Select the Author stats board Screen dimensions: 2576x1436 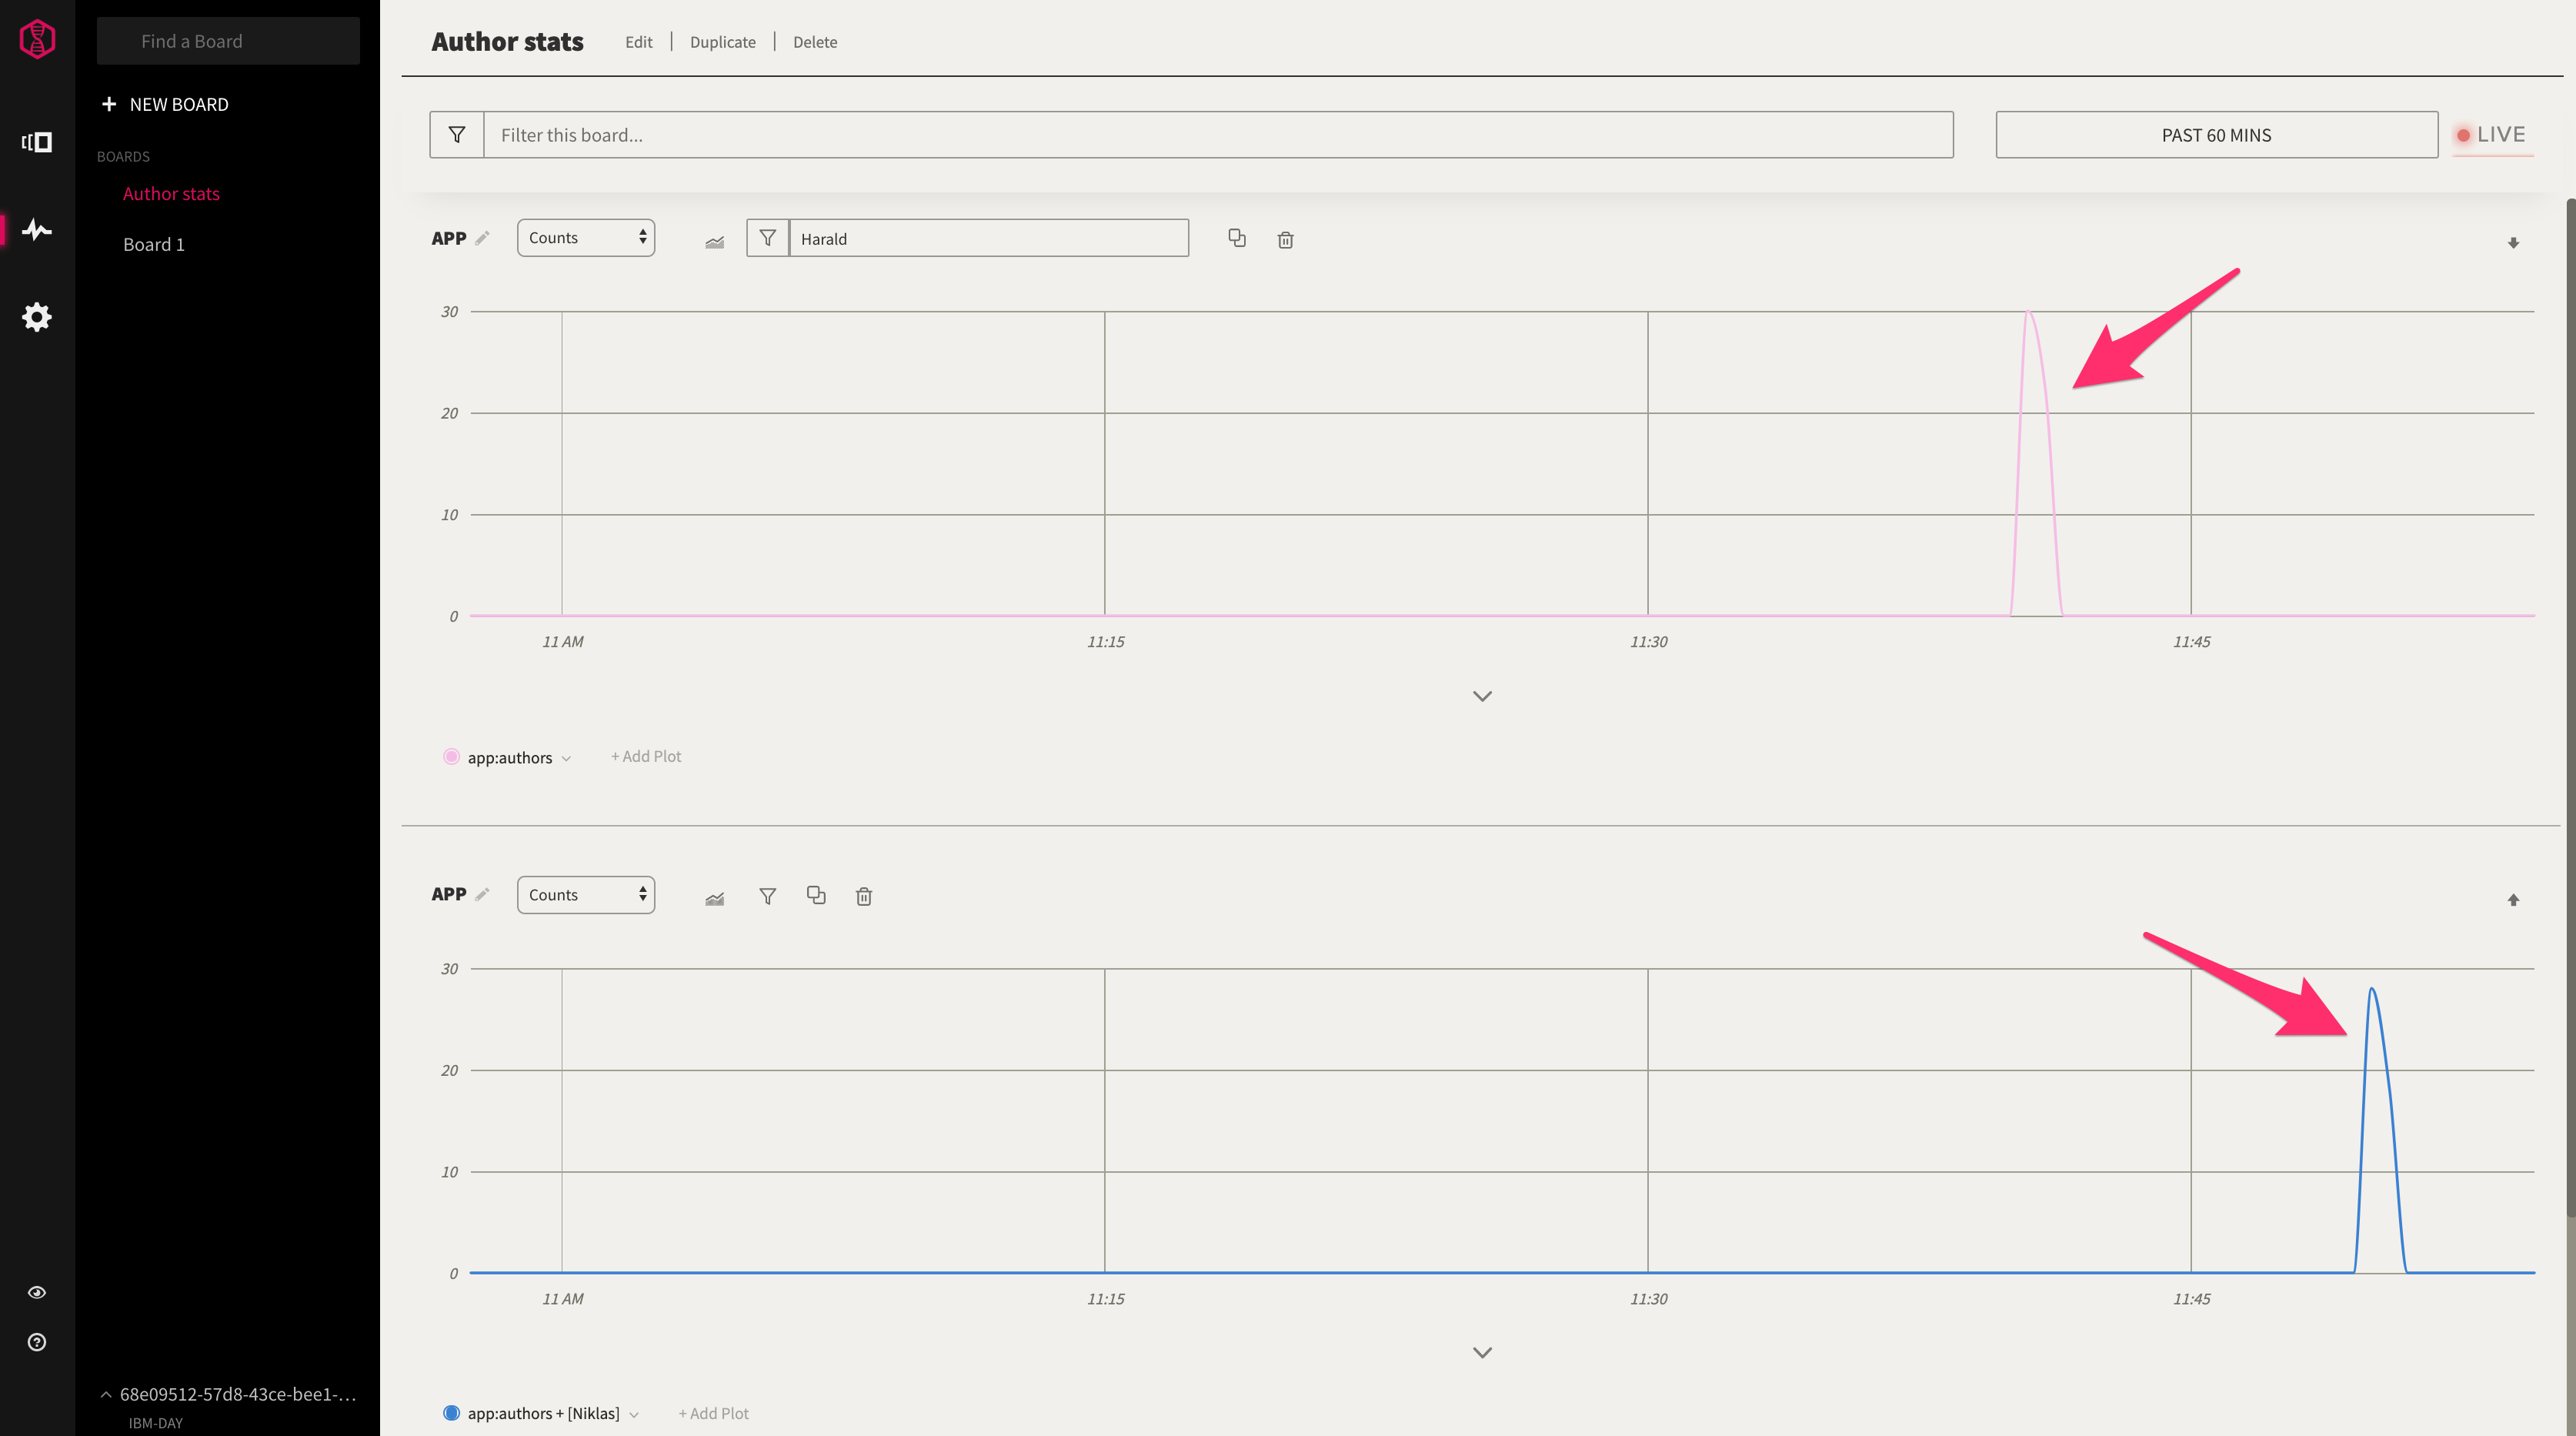[x=171, y=194]
